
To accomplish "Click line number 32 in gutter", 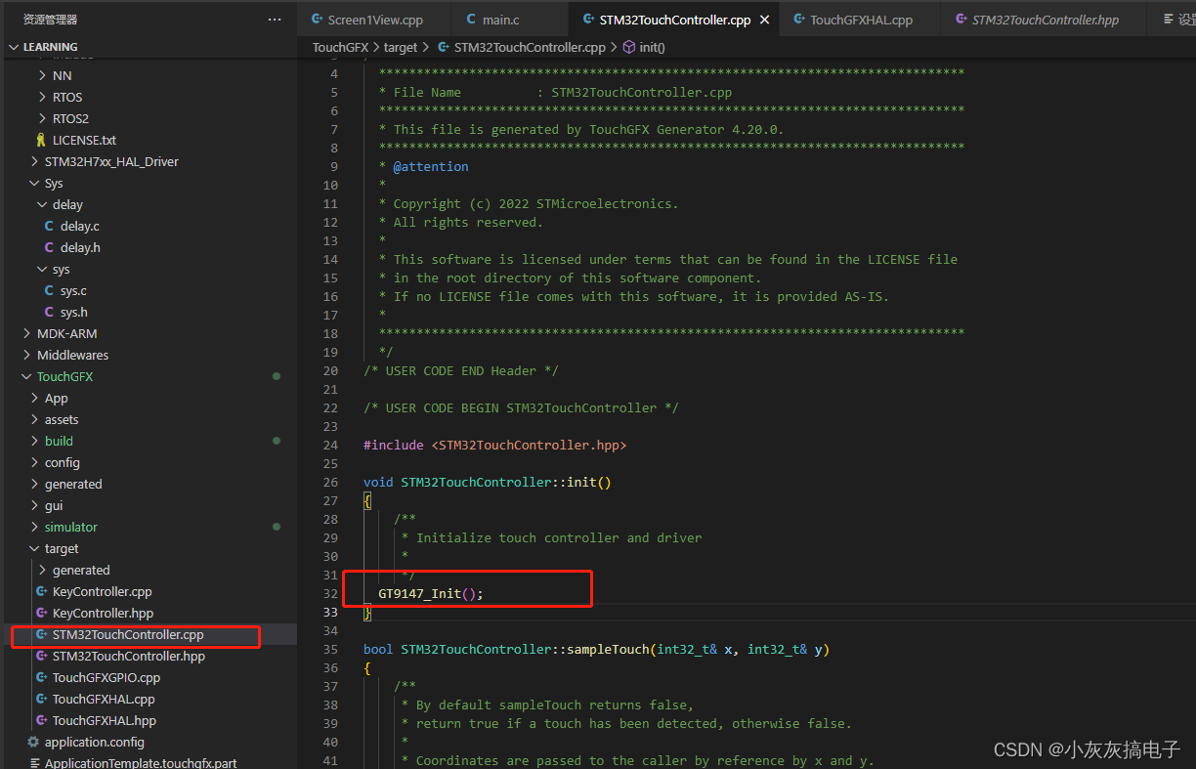I will 330,593.
